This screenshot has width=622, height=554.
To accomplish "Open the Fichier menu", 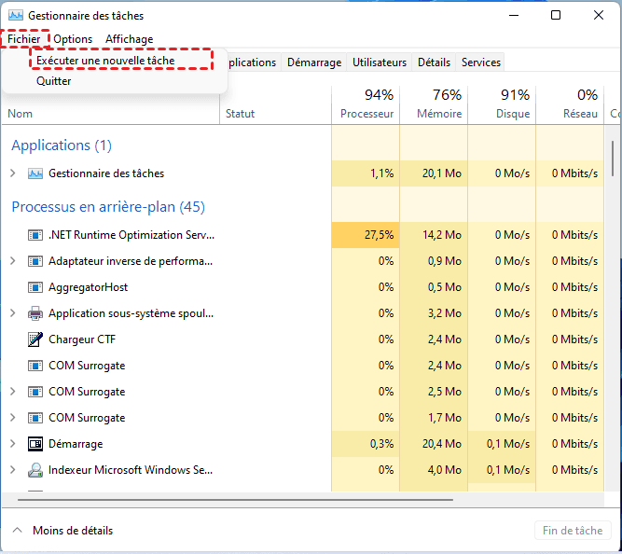I will click(x=24, y=39).
